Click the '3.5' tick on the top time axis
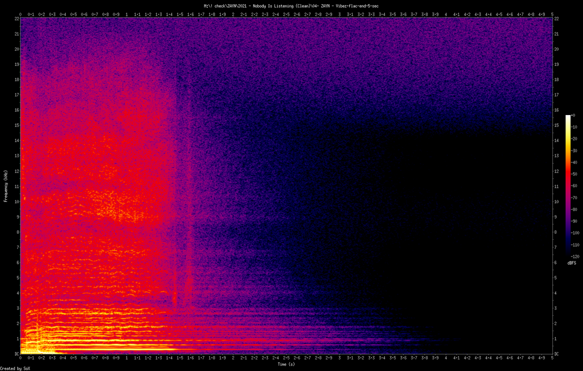This screenshot has width=583, height=371. pyautogui.click(x=393, y=14)
